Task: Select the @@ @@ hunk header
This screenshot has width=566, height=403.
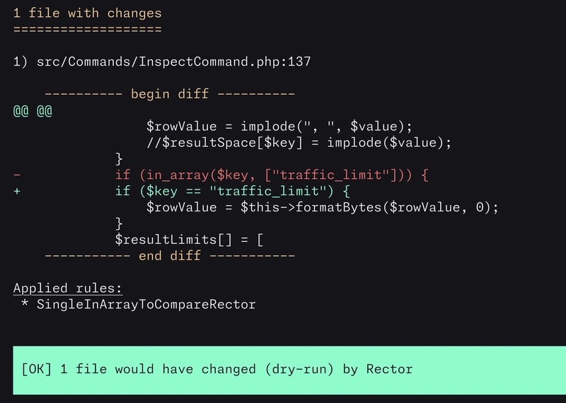Action: pyautogui.click(x=33, y=111)
